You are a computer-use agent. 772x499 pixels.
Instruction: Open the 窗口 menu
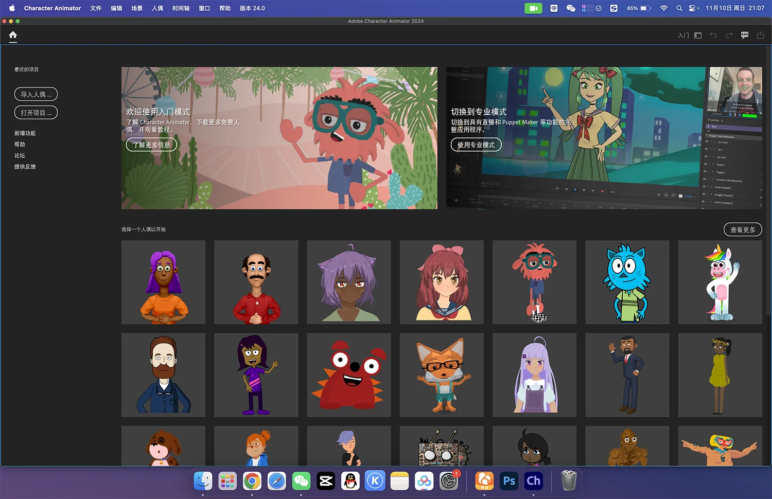point(204,8)
